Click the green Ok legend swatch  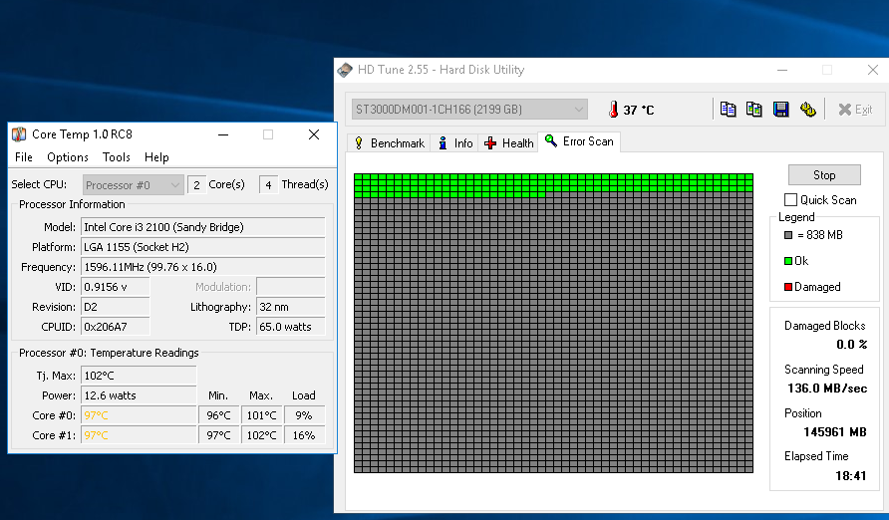(788, 261)
